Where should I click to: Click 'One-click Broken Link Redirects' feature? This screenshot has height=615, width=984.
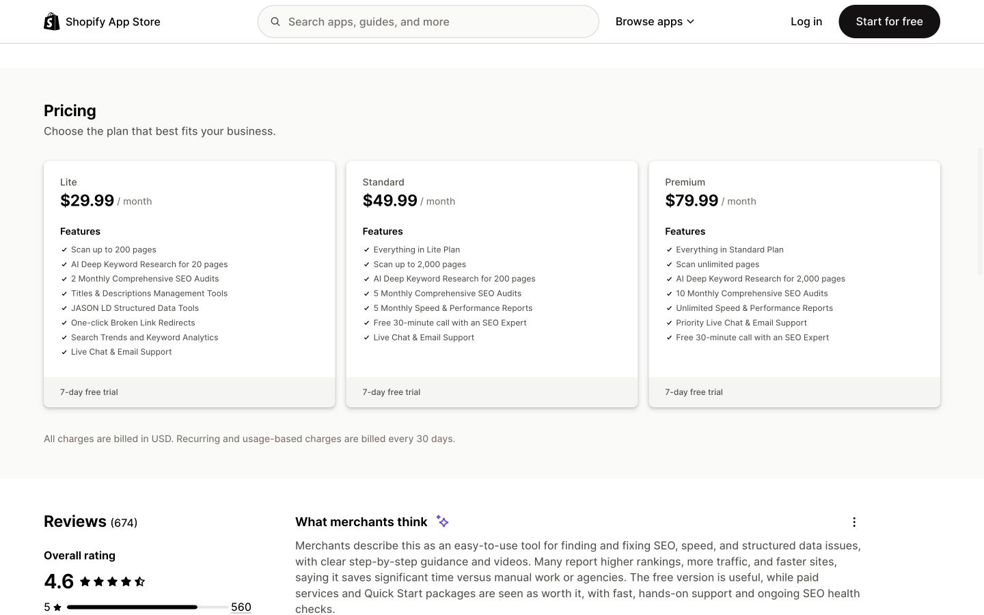click(133, 323)
